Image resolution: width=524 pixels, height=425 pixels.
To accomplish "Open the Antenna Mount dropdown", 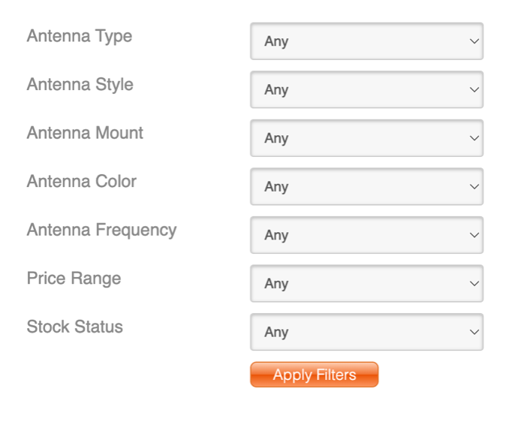I will click(x=366, y=138).
